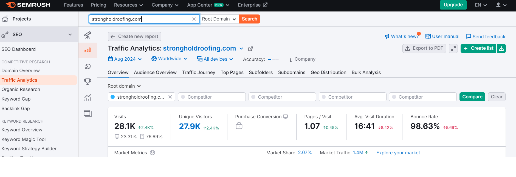Select the bar chart icon in the side rail

(x=88, y=50)
